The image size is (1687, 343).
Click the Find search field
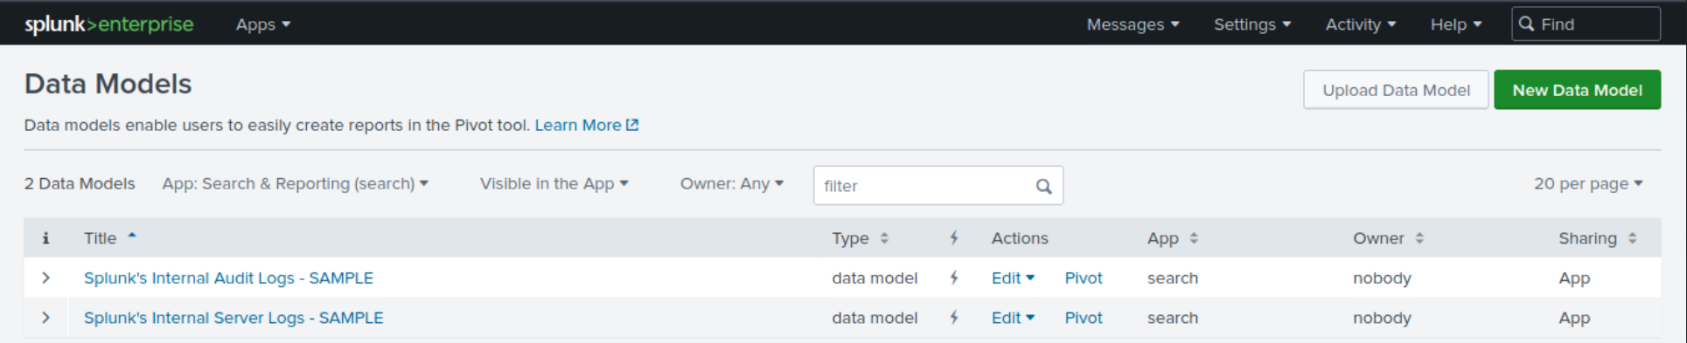(1586, 24)
